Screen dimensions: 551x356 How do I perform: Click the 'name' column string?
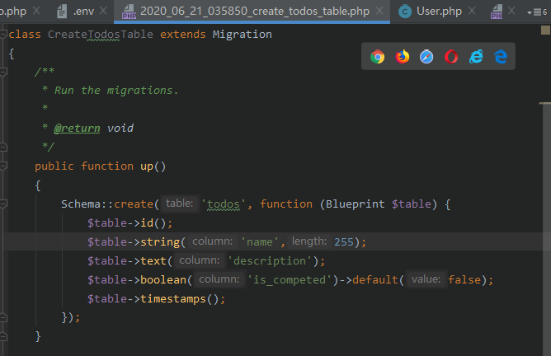pyautogui.click(x=259, y=241)
